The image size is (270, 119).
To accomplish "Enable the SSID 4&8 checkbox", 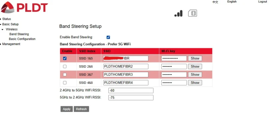I will (65, 83).
